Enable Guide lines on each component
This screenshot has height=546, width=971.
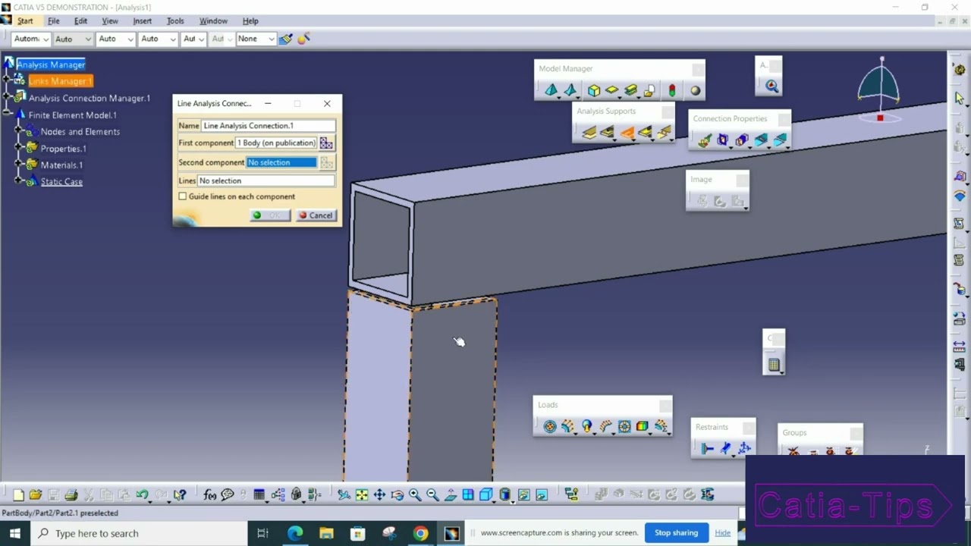[x=183, y=196]
